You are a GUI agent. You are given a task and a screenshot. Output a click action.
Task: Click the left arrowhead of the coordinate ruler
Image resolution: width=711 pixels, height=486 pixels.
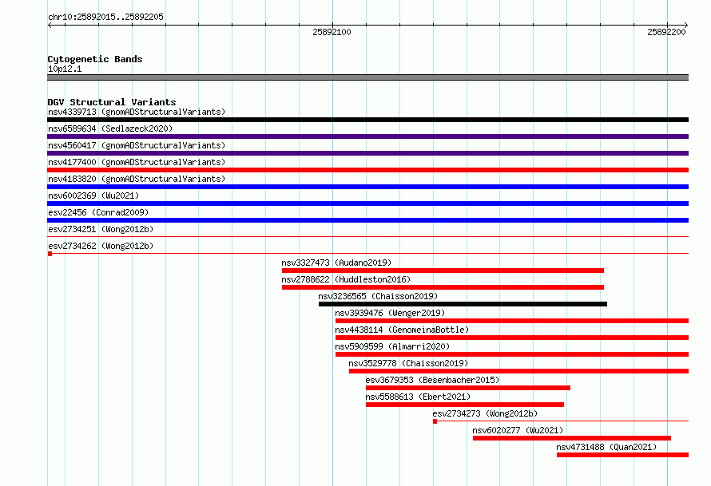pos(50,25)
